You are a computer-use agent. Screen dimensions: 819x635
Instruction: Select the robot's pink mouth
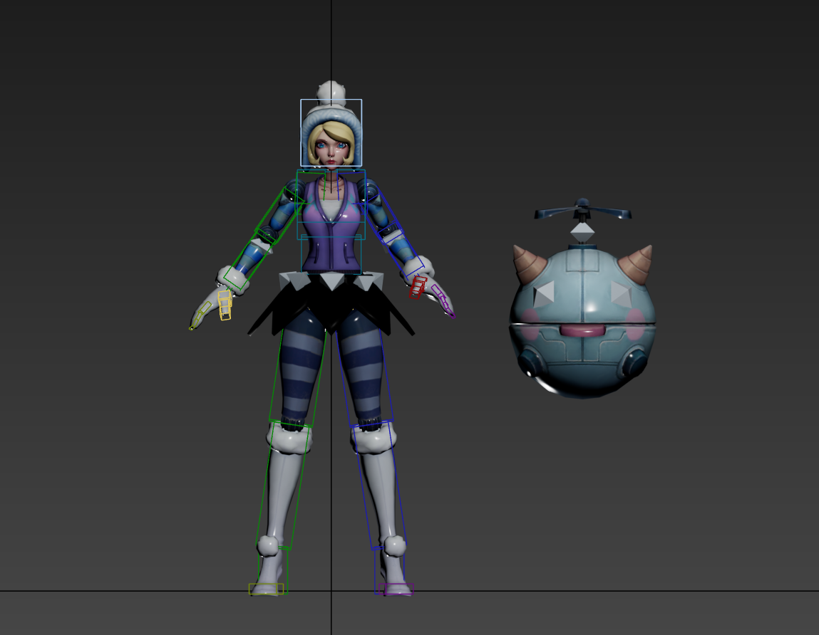tap(581, 330)
